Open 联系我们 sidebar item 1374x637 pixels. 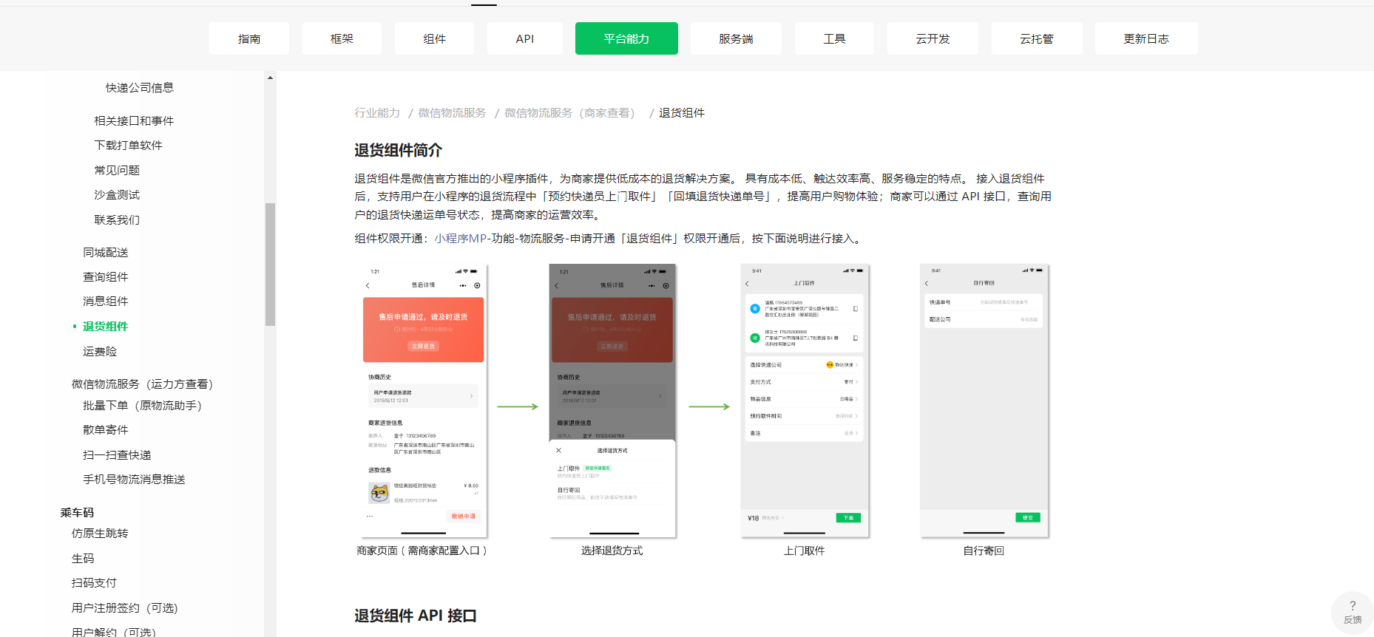(x=117, y=219)
